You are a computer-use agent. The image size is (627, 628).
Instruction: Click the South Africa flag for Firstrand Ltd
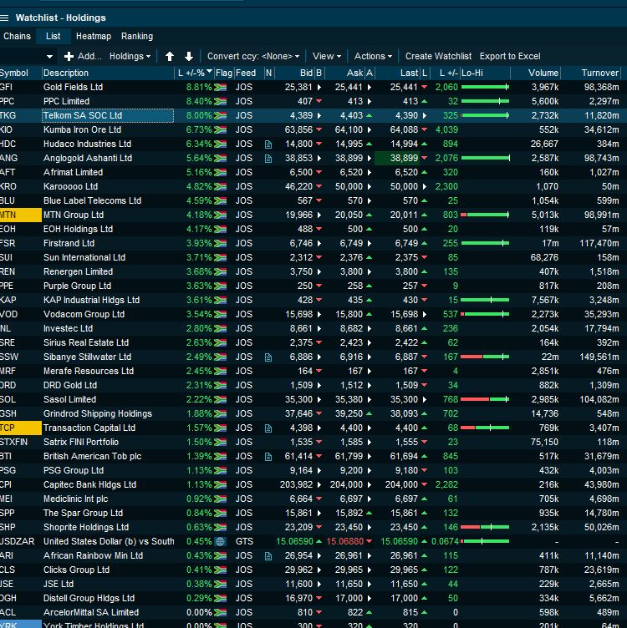[220, 244]
